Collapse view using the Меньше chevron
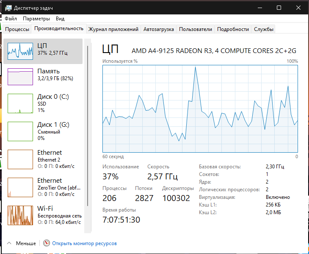The width and height of the screenshot is (309, 254). 9,243
